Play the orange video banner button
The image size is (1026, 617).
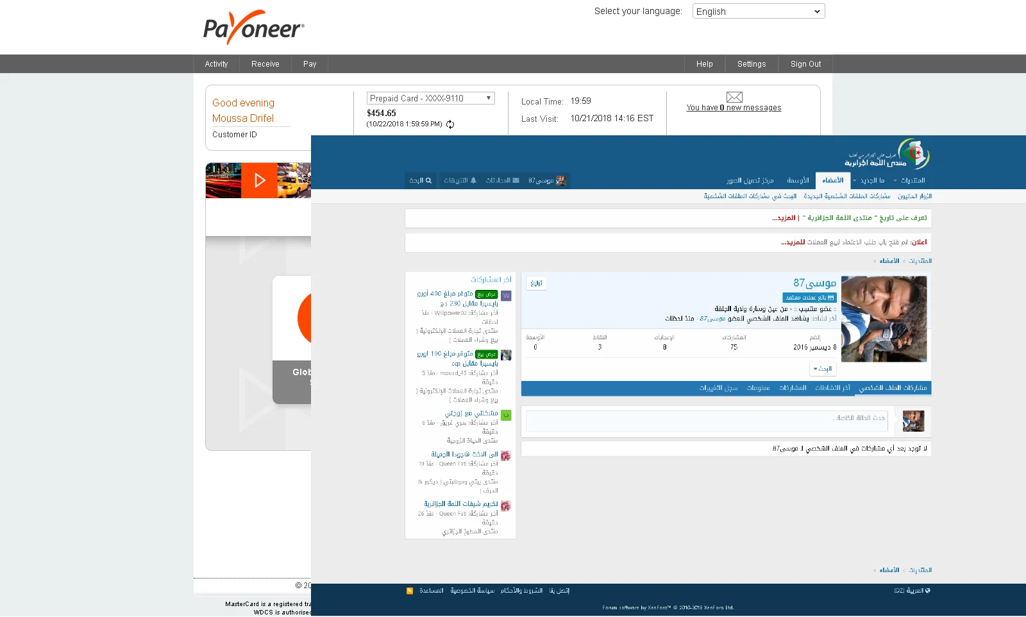coord(259,180)
